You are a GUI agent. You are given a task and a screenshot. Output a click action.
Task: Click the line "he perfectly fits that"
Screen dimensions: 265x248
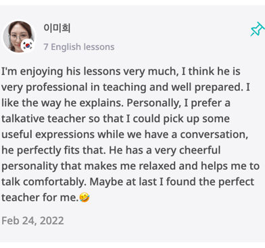pos(53,150)
